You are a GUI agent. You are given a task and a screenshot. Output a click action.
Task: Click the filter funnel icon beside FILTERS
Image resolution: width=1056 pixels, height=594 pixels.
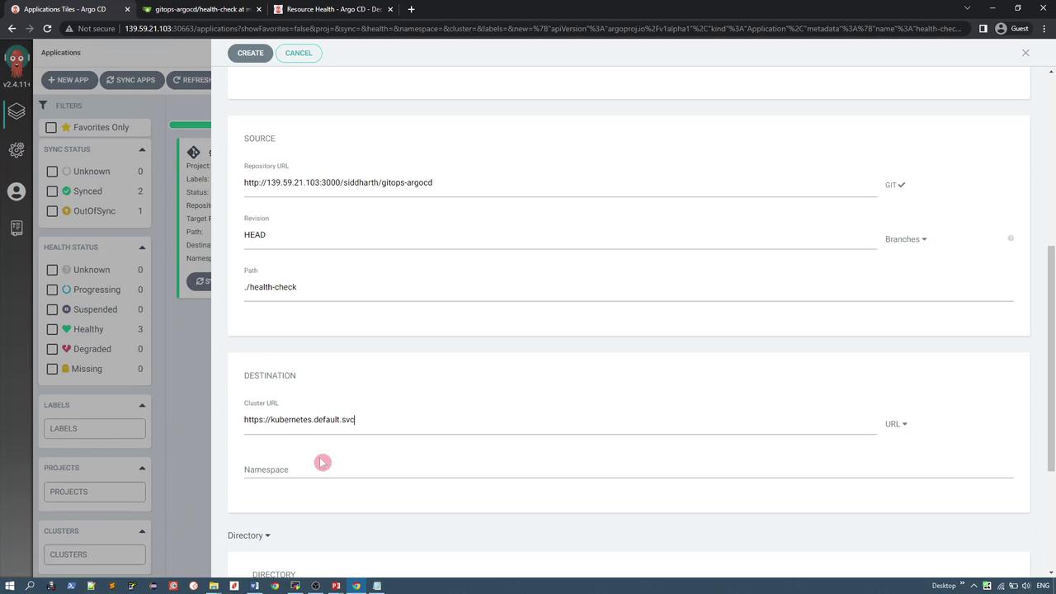tap(43, 106)
